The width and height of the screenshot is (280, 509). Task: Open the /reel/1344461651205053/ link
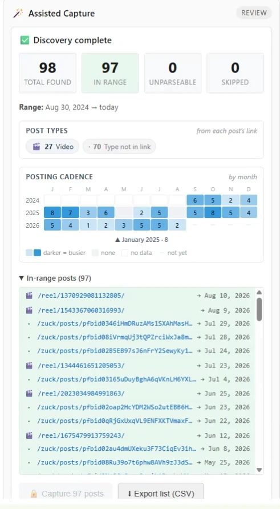81,366
